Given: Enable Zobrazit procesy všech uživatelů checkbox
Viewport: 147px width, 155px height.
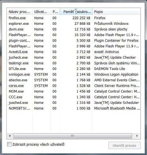Looking at the screenshot, I should point(9,144).
